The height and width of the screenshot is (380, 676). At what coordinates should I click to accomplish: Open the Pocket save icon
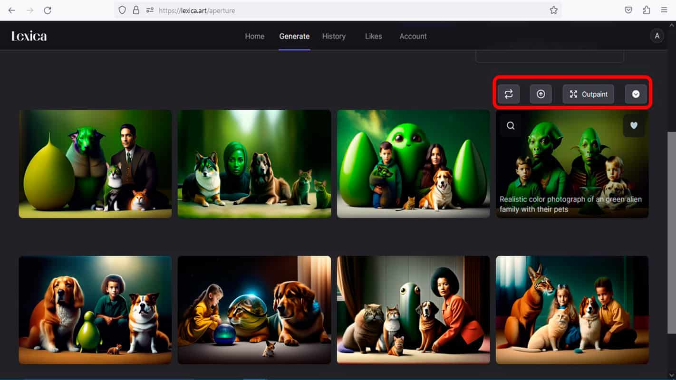[628, 10]
